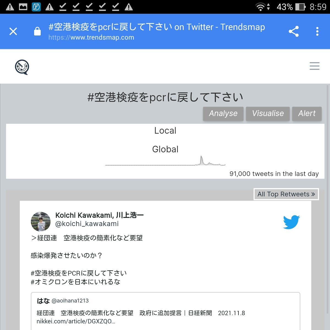Click the page scrollbar
This screenshot has width=330, height=330.
(328, 199)
